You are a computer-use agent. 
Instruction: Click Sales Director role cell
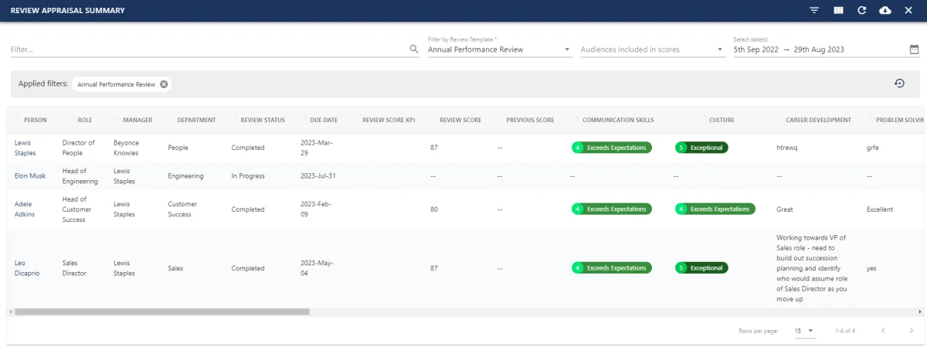tap(74, 268)
